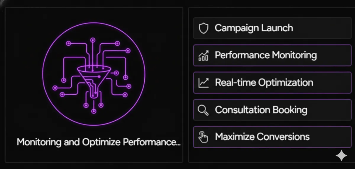Click the shield icon beside Campaign Launch
This screenshot has height=169, width=355.
tap(204, 28)
